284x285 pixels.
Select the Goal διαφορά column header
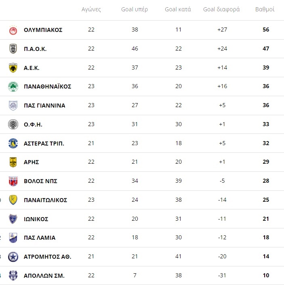[x=221, y=9]
